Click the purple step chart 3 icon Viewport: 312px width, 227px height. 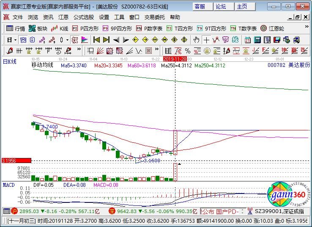pos(42,40)
